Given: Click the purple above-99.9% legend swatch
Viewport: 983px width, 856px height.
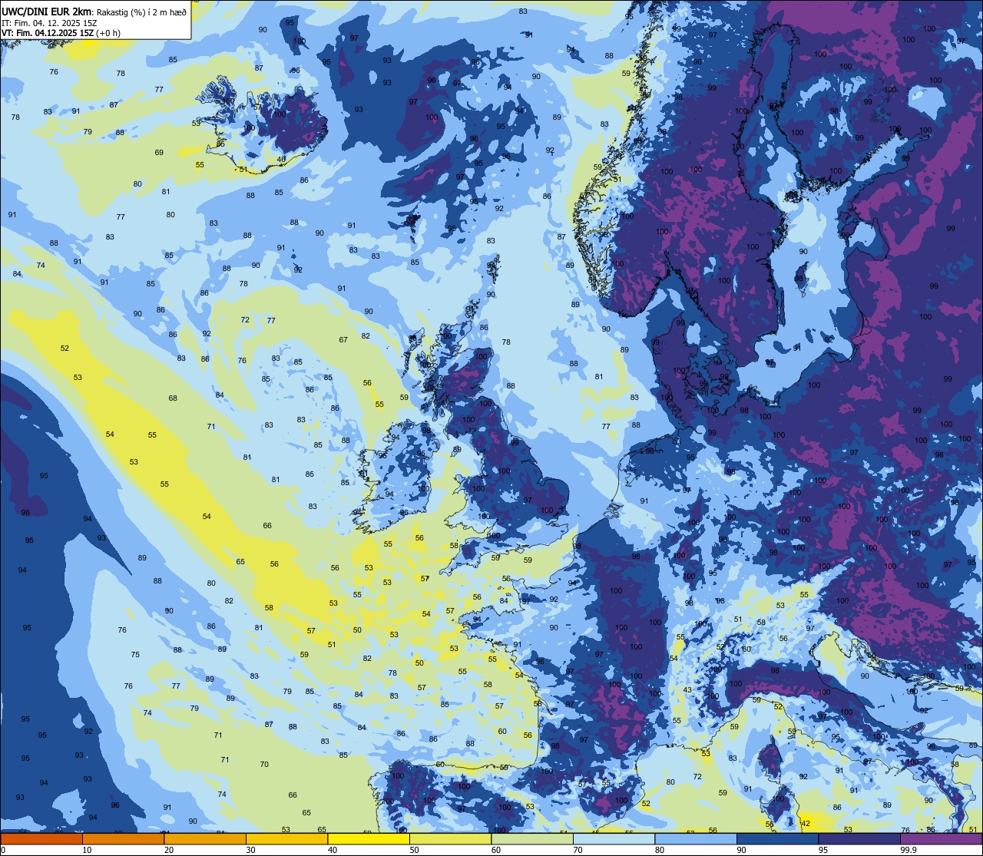Looking at the screenshot, I should click(941, 838).
